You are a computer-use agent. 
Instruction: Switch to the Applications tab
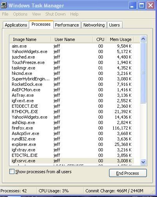(x=16, y=25)
